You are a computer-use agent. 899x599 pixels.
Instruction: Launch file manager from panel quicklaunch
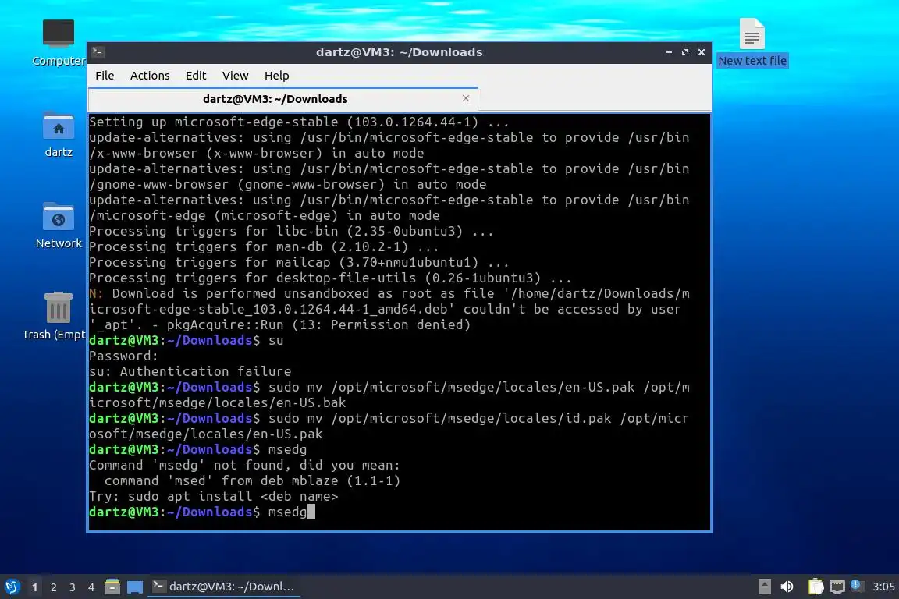click(112, 587)
